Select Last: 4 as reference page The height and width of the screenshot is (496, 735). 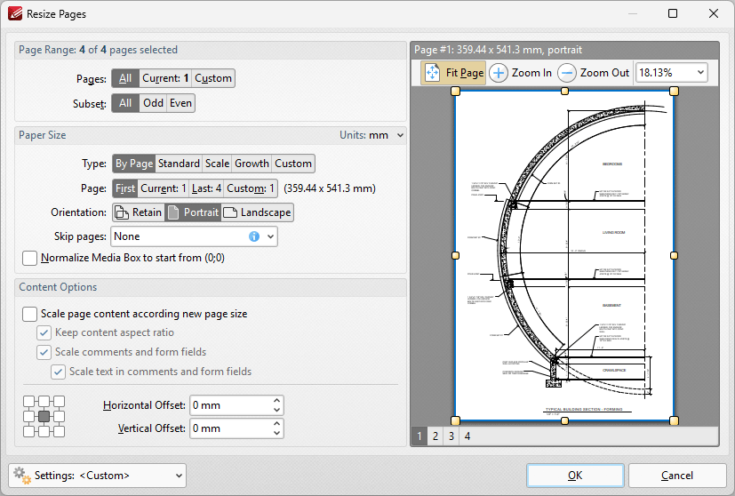click(x=206, y=188)
